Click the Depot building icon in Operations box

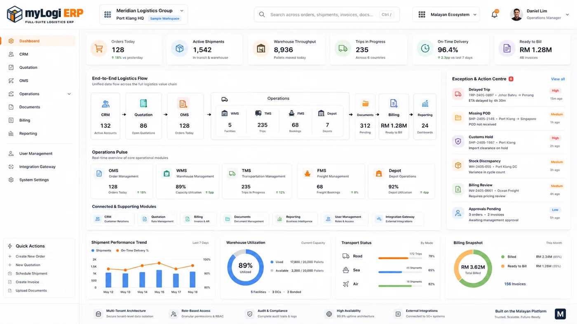click(x=321, y=113)
